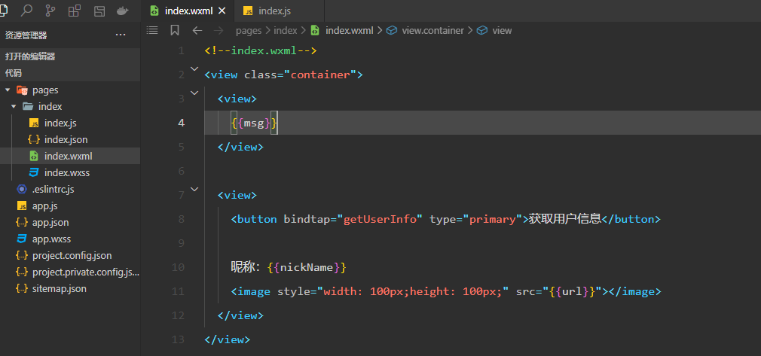
Task: Click the back navigation arrow
Action: (197, 30)
